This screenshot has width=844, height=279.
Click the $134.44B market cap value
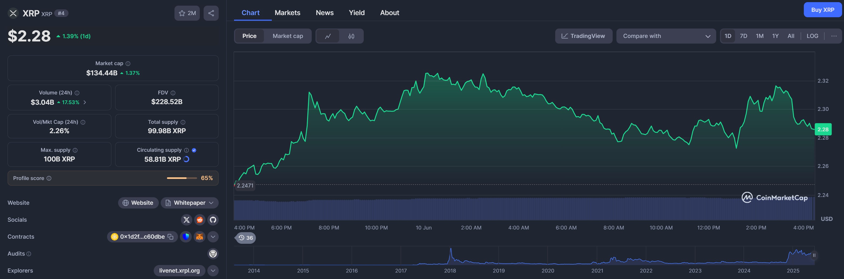[x=102, y=73]
